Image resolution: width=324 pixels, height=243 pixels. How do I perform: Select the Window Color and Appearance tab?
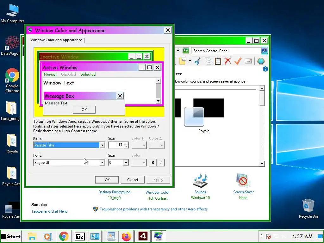point(56,40)
